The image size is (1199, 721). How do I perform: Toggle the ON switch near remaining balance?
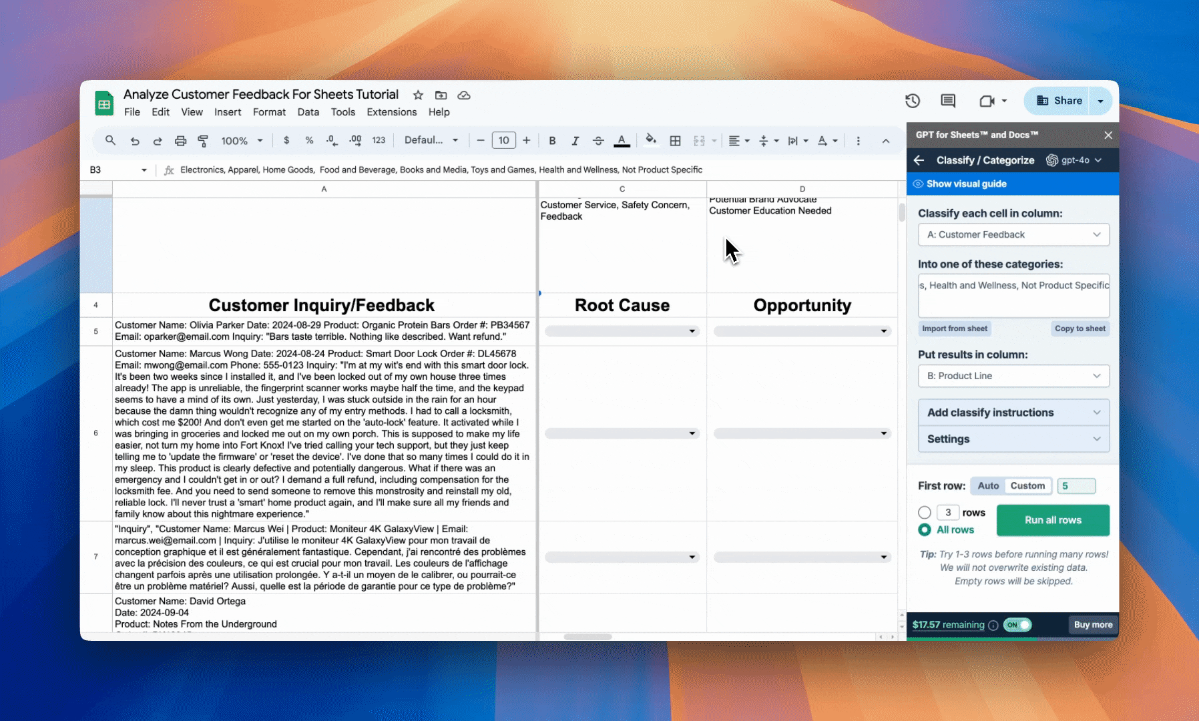tap(1017, 625)
